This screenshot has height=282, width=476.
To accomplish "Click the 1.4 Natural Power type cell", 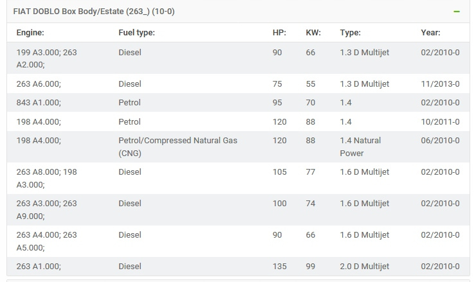I will [x=360, y=146].
